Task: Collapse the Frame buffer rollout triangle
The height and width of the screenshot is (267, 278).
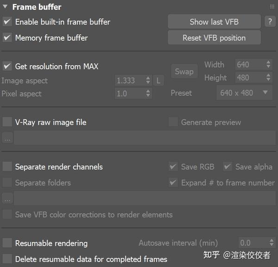Action: coord(5,7)
